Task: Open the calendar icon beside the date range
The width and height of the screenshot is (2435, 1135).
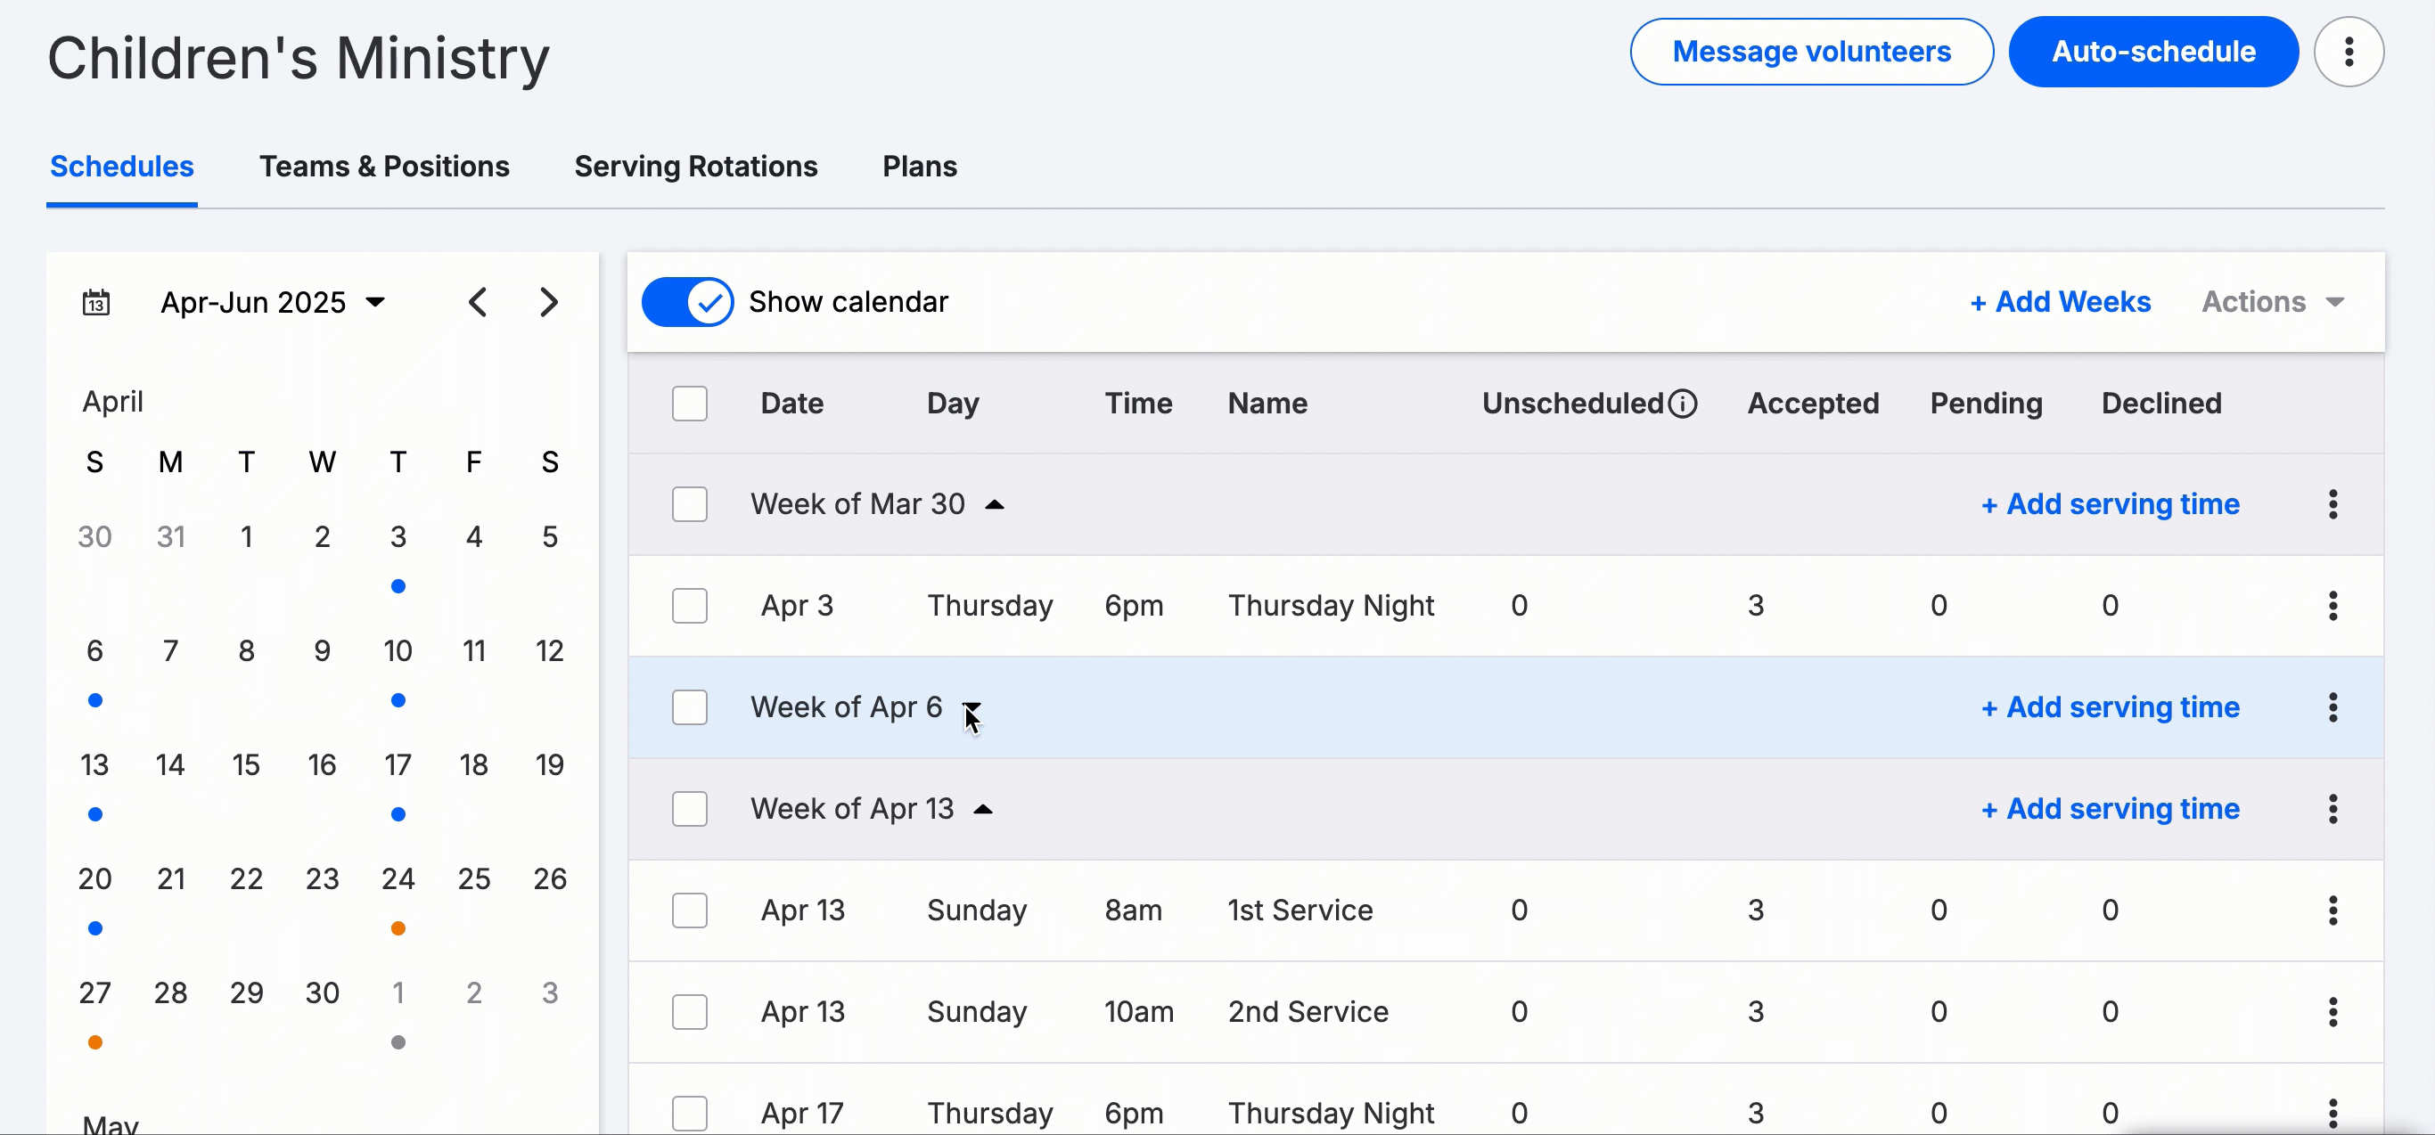Action: pos(94,301)
